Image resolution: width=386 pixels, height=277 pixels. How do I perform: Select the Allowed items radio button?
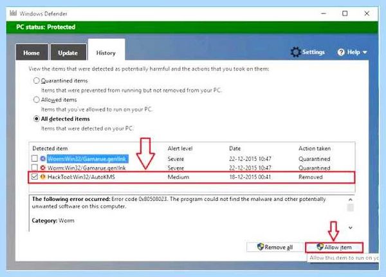pyautogui.click(x=37, y=100)
